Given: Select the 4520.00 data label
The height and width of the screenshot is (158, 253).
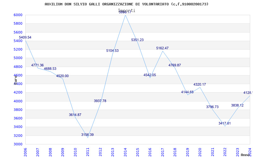Looking at the screenshot, I should pyautogui.click(x=62, y=76).
